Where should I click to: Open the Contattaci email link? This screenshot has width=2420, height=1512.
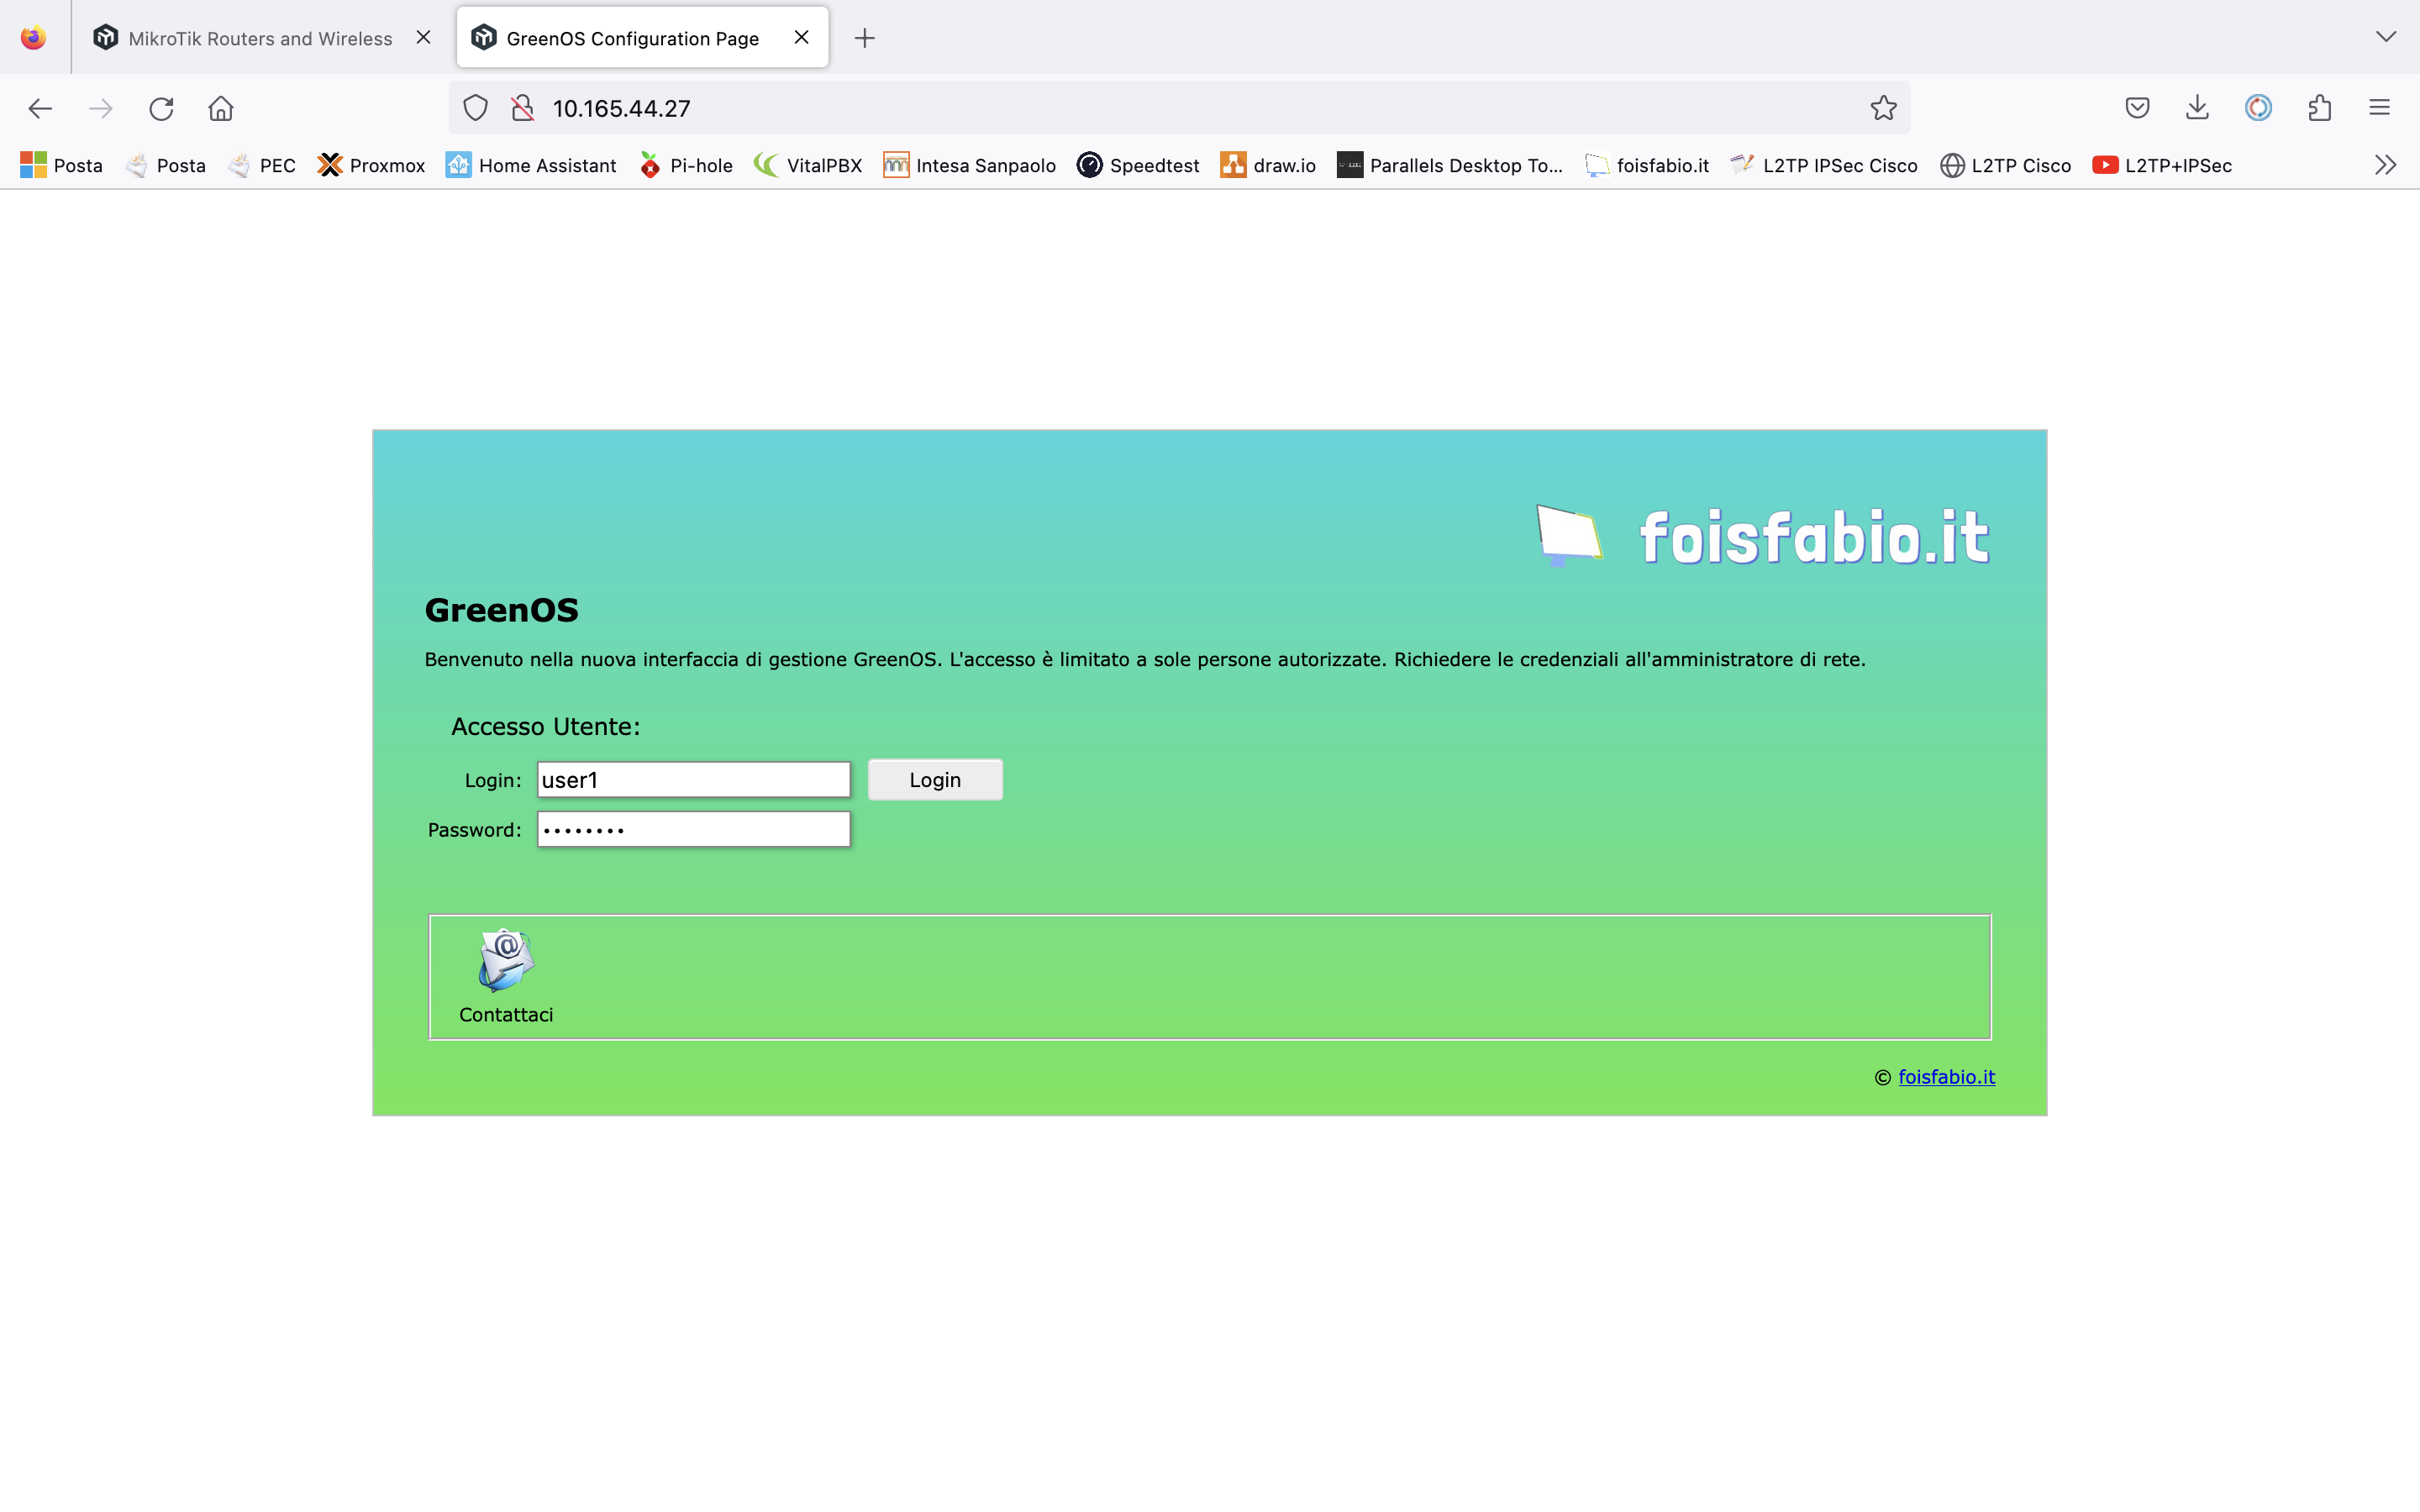pos(505,975)
